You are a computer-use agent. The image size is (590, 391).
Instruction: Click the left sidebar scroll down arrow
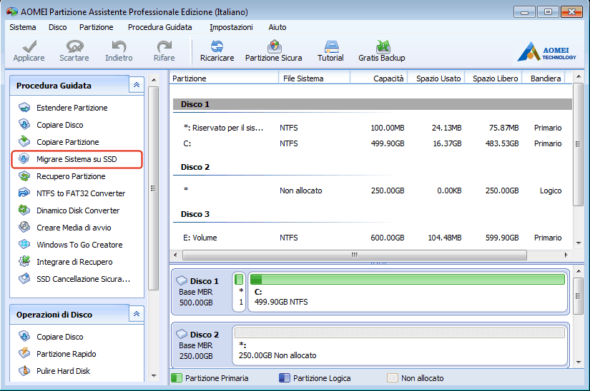click(x=154, y=375)
